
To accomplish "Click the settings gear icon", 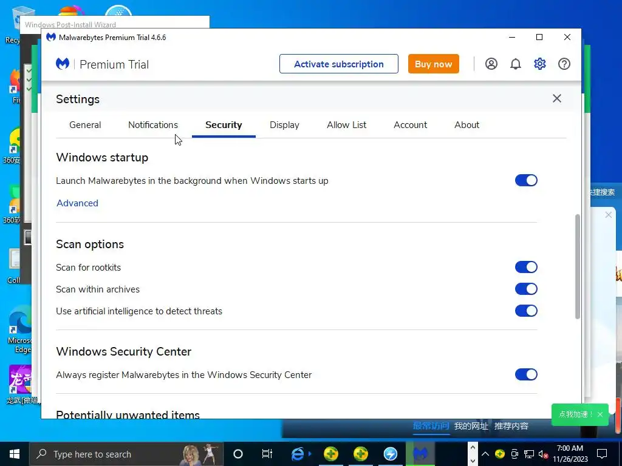I will click(x=539, y=64).
